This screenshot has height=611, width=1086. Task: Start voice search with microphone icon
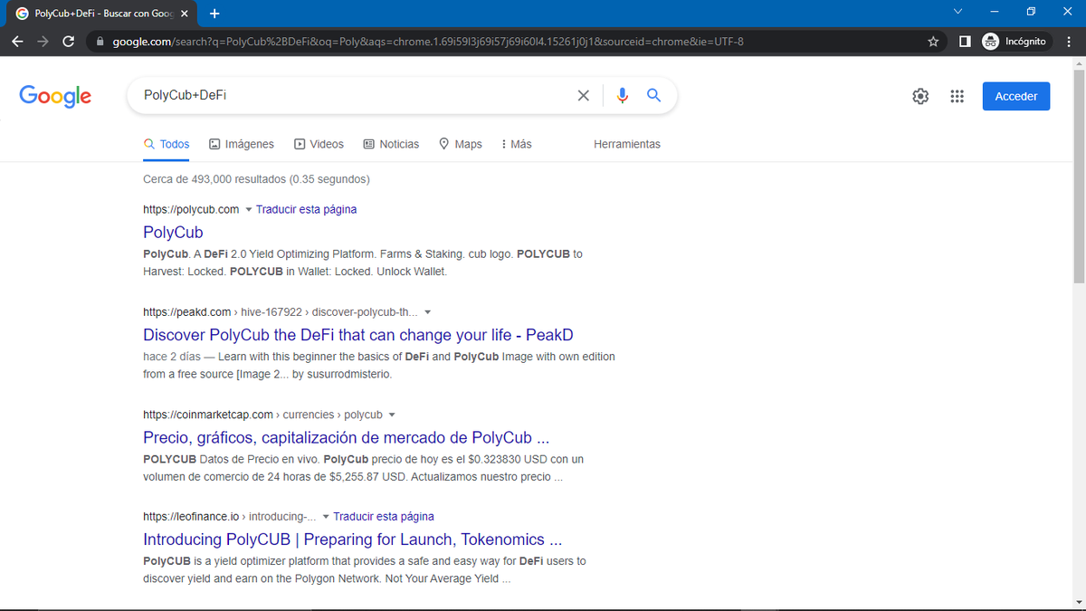(x=622, y=96)
